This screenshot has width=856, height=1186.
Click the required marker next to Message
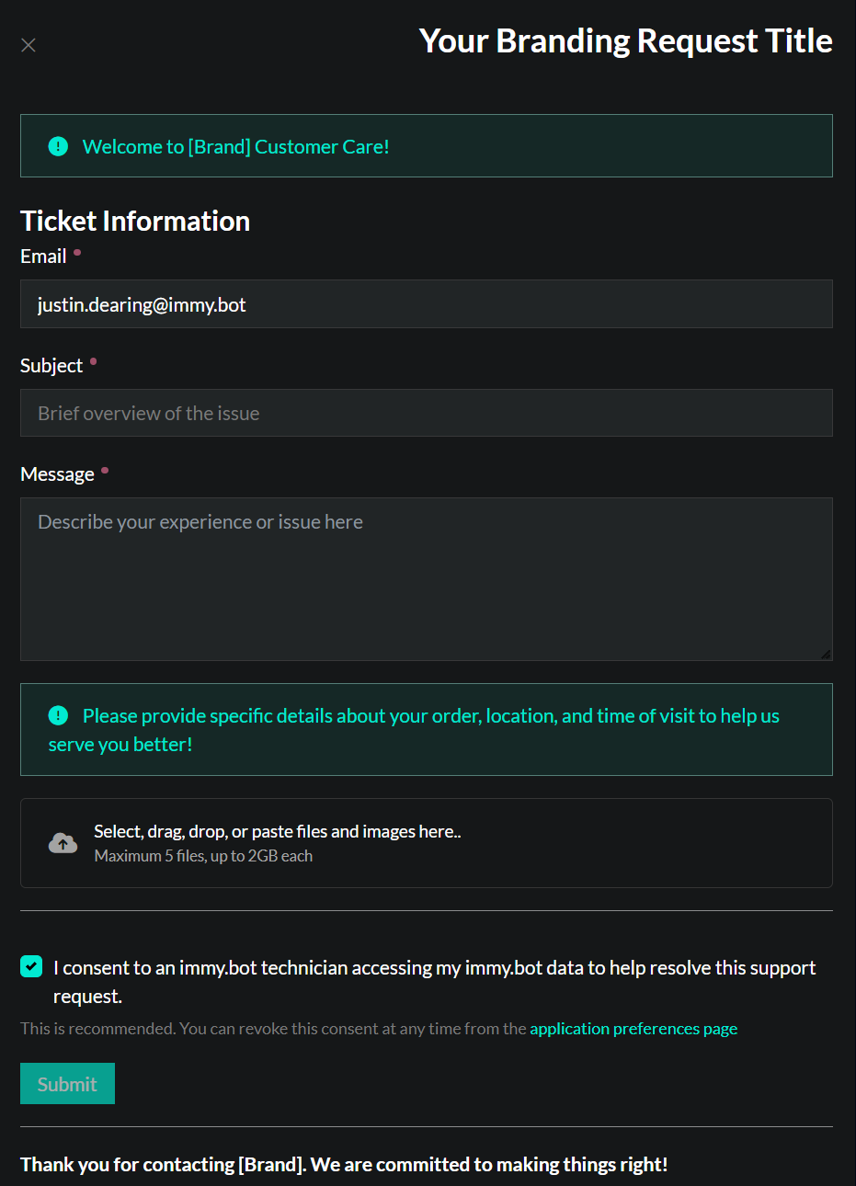[105, 471]
